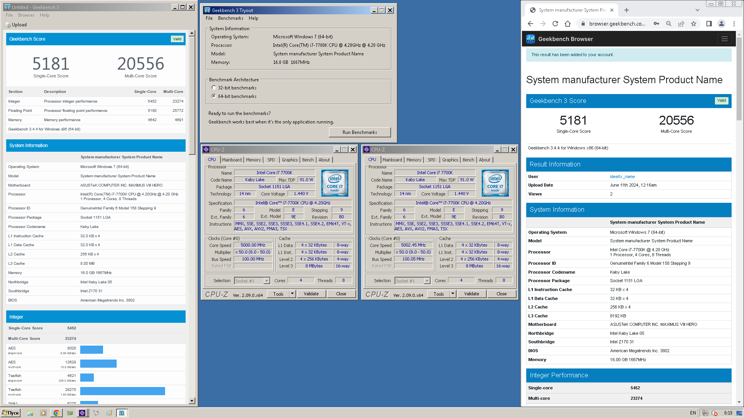Click Validate in 5000.00 MHz CPU-Z
744x418 pixels.
pos(311,294)
